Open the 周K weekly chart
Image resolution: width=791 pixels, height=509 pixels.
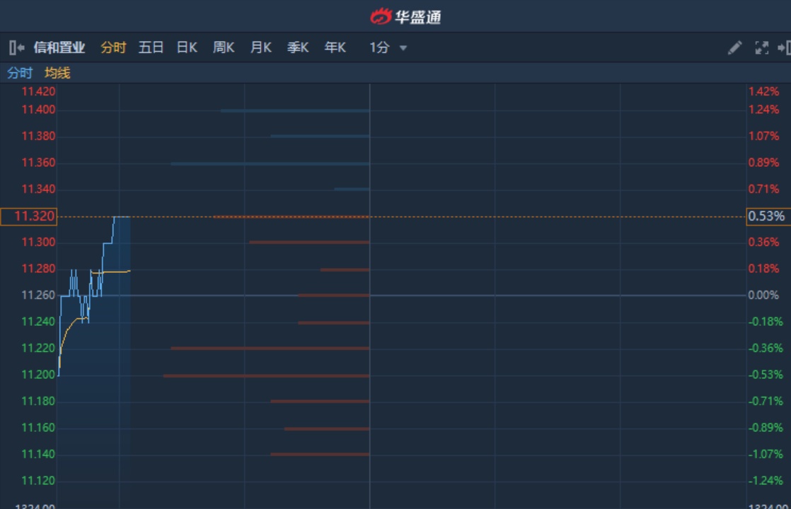pyautogui.click(x=224, y=48)
